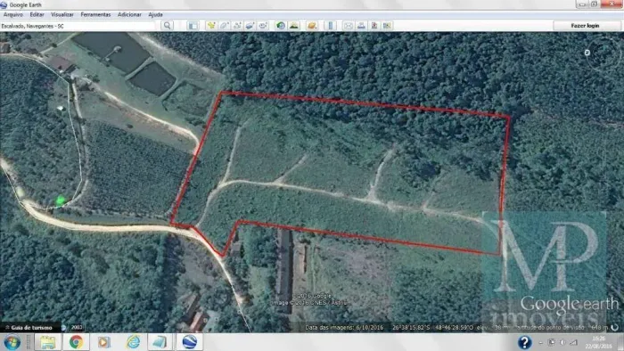Click the flag action center tray icon
The width and height of the screenshot is (624, 351).
[552, 342]
